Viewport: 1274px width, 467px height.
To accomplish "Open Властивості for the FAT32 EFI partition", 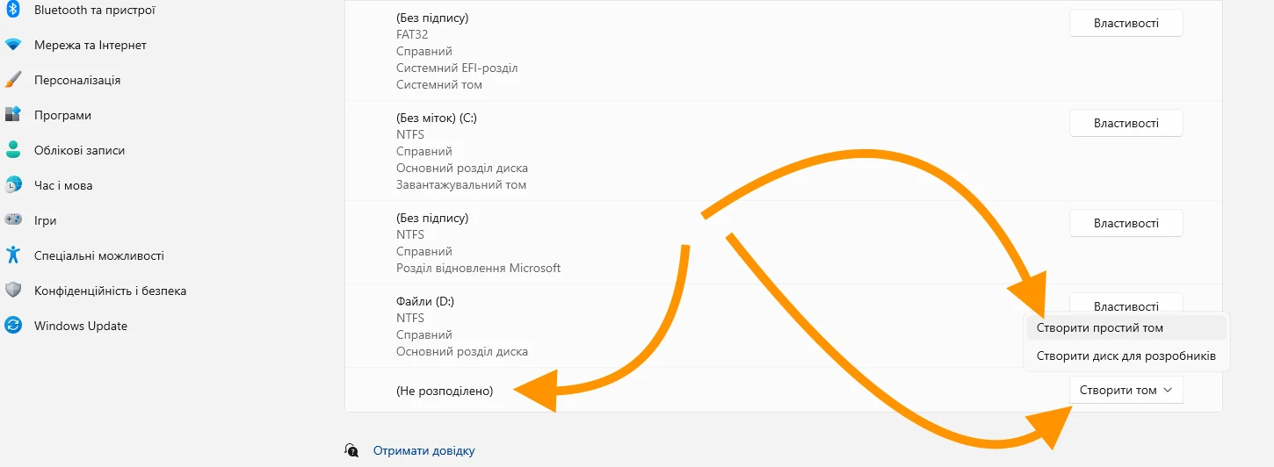I will tap(1126, 24).
